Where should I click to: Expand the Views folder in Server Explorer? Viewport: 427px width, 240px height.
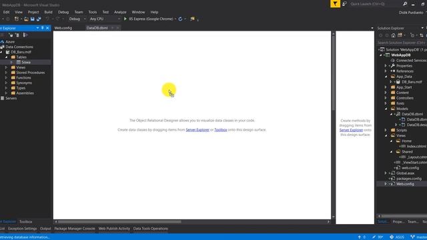click(x=6, y=67)
